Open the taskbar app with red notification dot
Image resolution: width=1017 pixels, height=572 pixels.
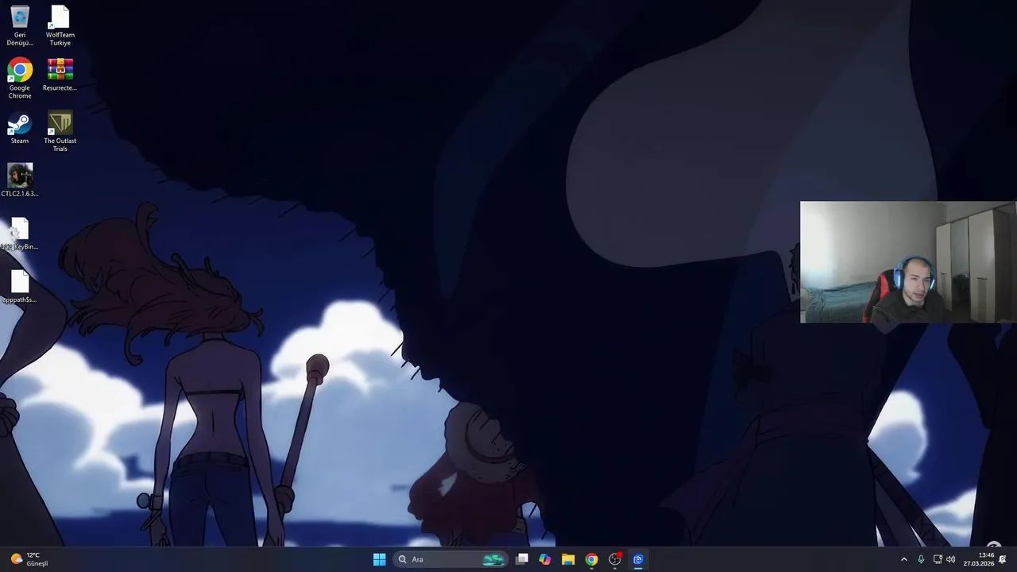[614, 559]
